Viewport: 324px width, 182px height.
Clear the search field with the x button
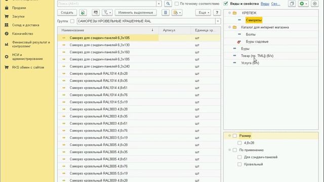click(158, 4)
